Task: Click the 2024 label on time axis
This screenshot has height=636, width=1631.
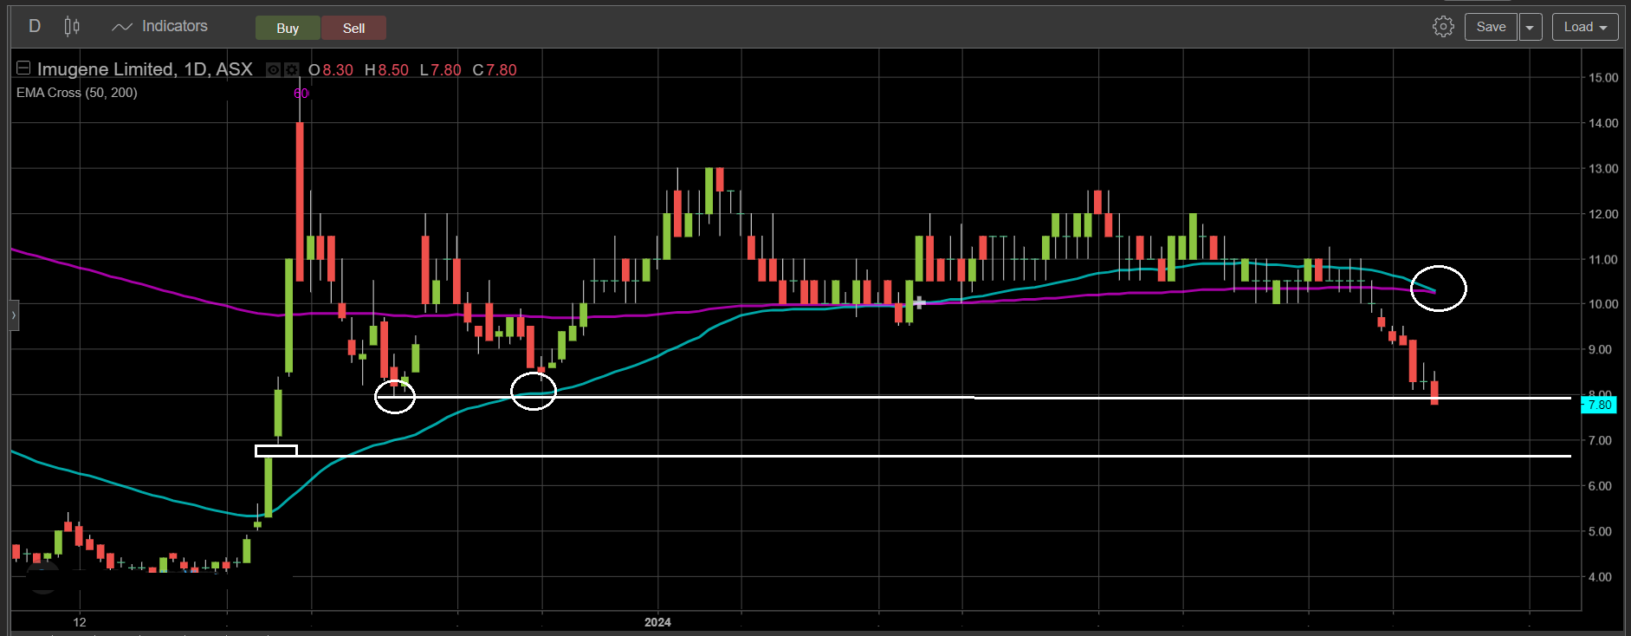Action: 657,622
